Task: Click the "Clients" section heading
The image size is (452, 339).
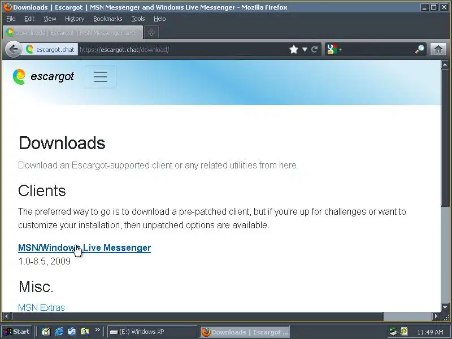Action: coord(42,191)
